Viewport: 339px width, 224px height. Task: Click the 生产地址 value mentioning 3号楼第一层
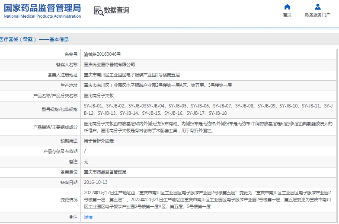[x=158, y=85]
